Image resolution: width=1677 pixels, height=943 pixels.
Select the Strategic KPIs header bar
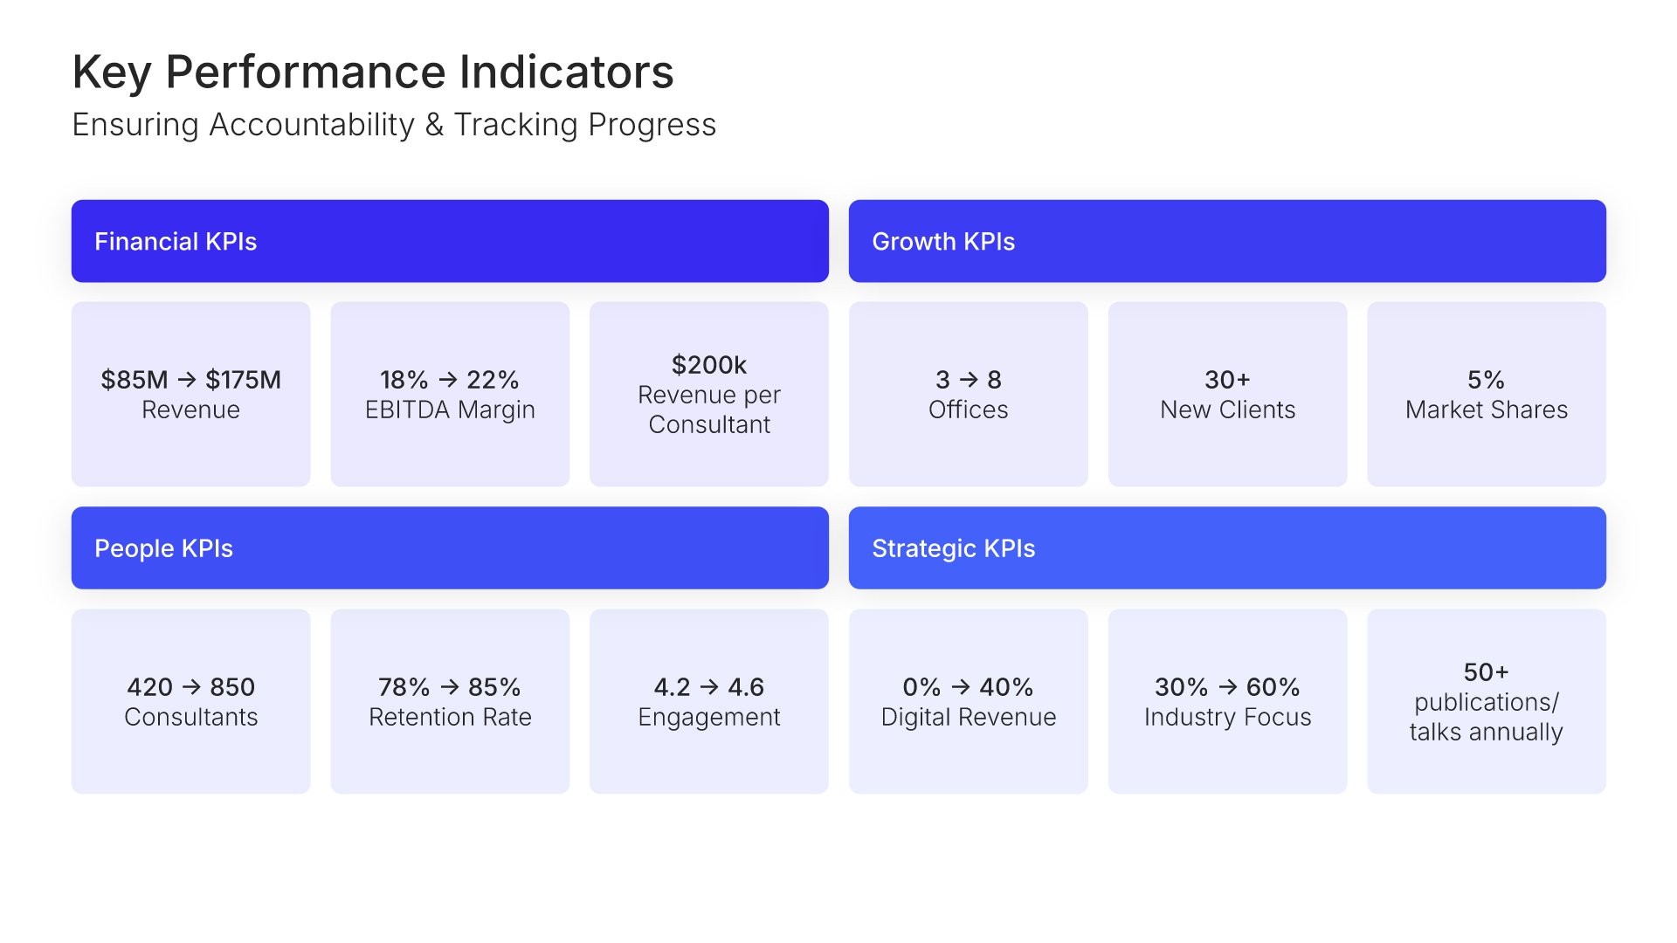(x=1227, y=548)
